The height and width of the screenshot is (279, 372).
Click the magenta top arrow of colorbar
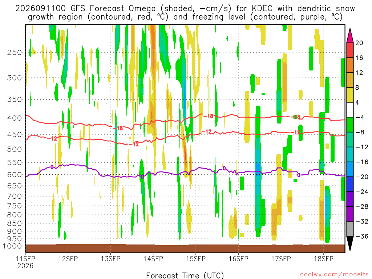[x=350, y=35]
